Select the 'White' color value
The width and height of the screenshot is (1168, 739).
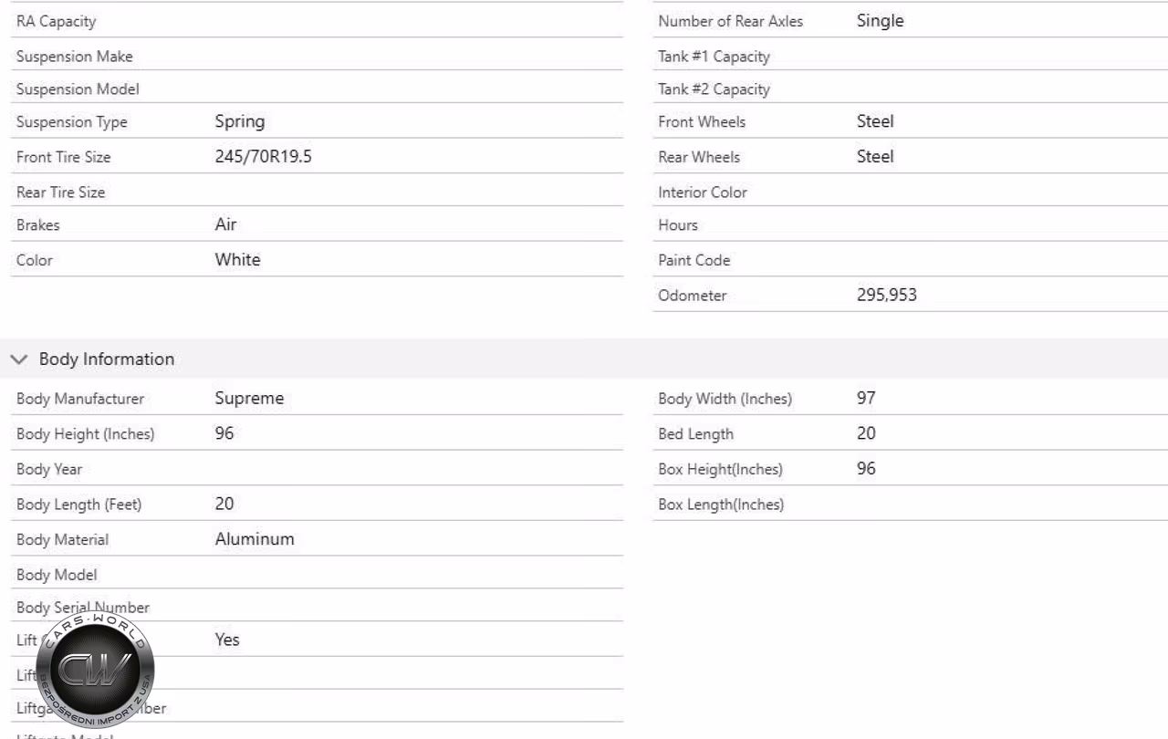(238, 260)
